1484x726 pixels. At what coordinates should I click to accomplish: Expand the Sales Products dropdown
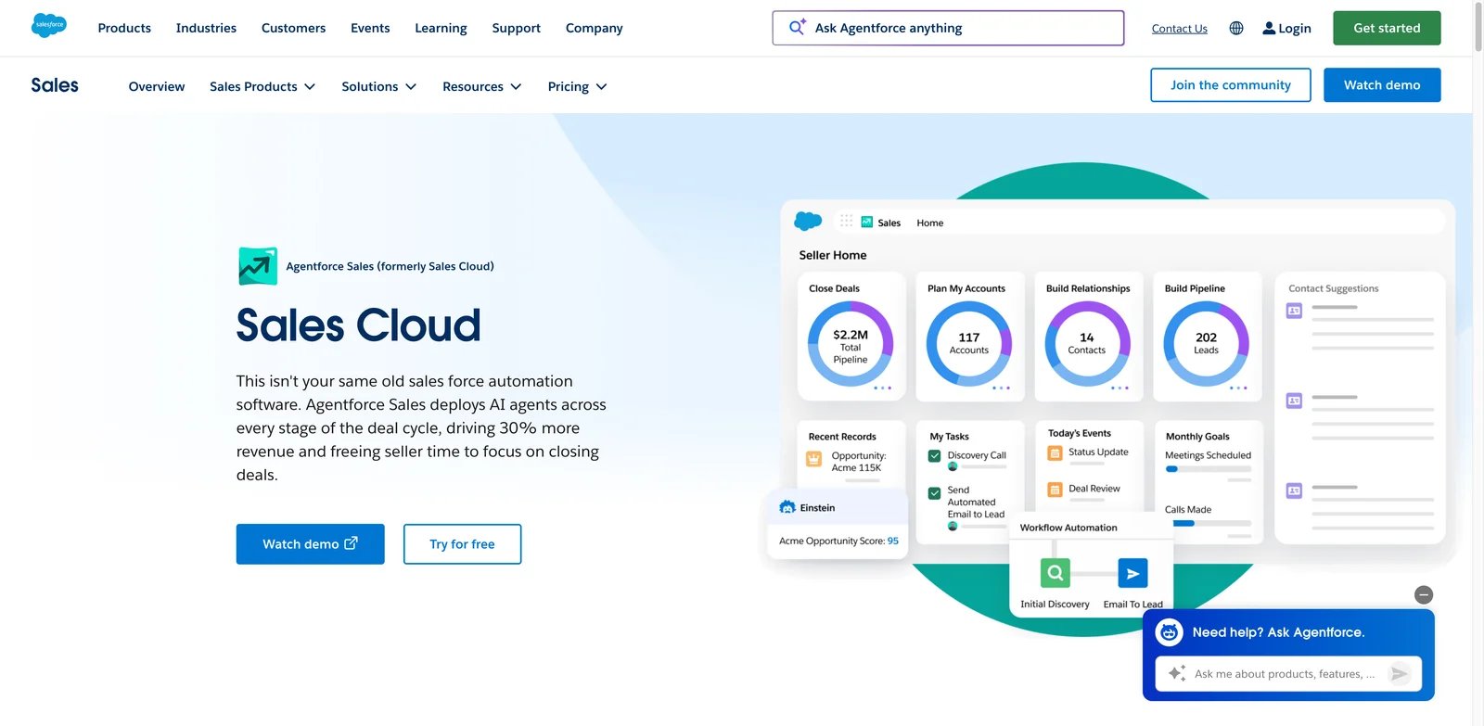262,86
